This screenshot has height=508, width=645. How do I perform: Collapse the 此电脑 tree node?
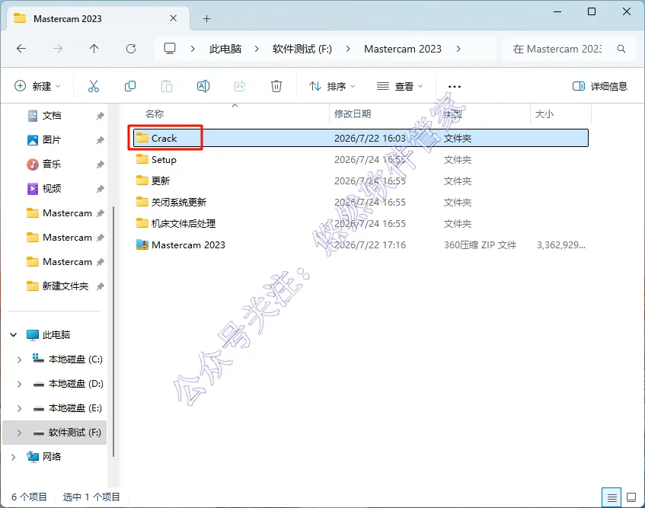14,335
